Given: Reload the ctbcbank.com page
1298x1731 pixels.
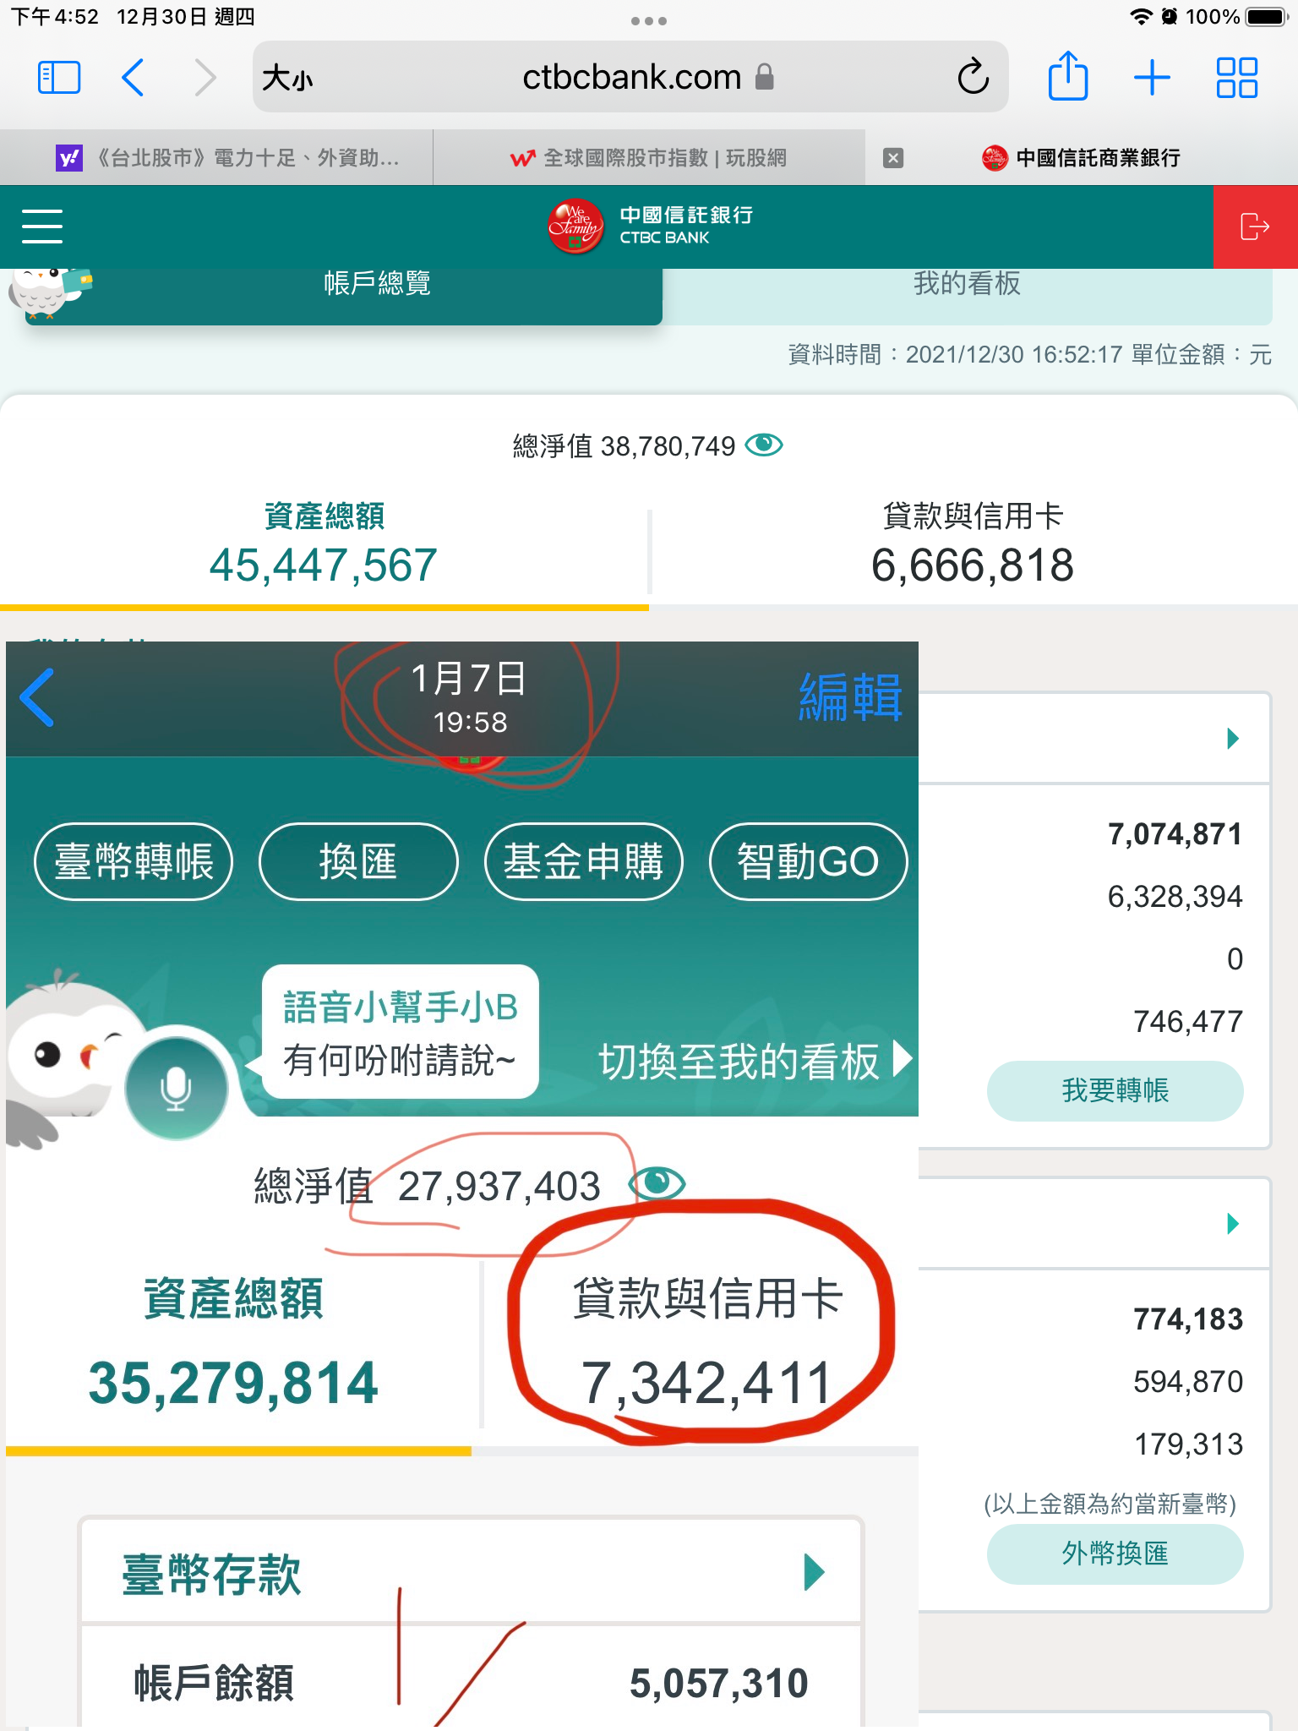Looking at the screenshot, I should (x=973, y=77).
